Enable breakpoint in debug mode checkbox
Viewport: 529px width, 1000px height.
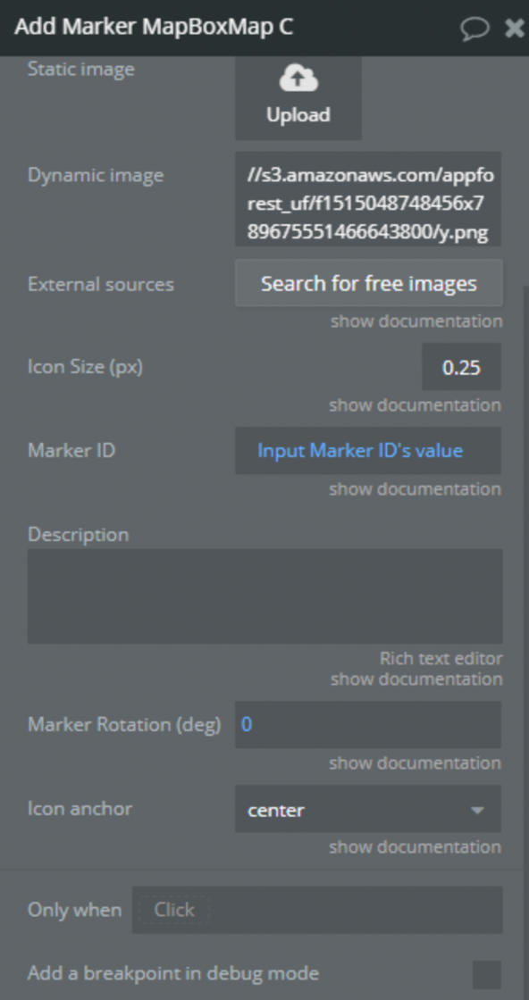point(487,974)
